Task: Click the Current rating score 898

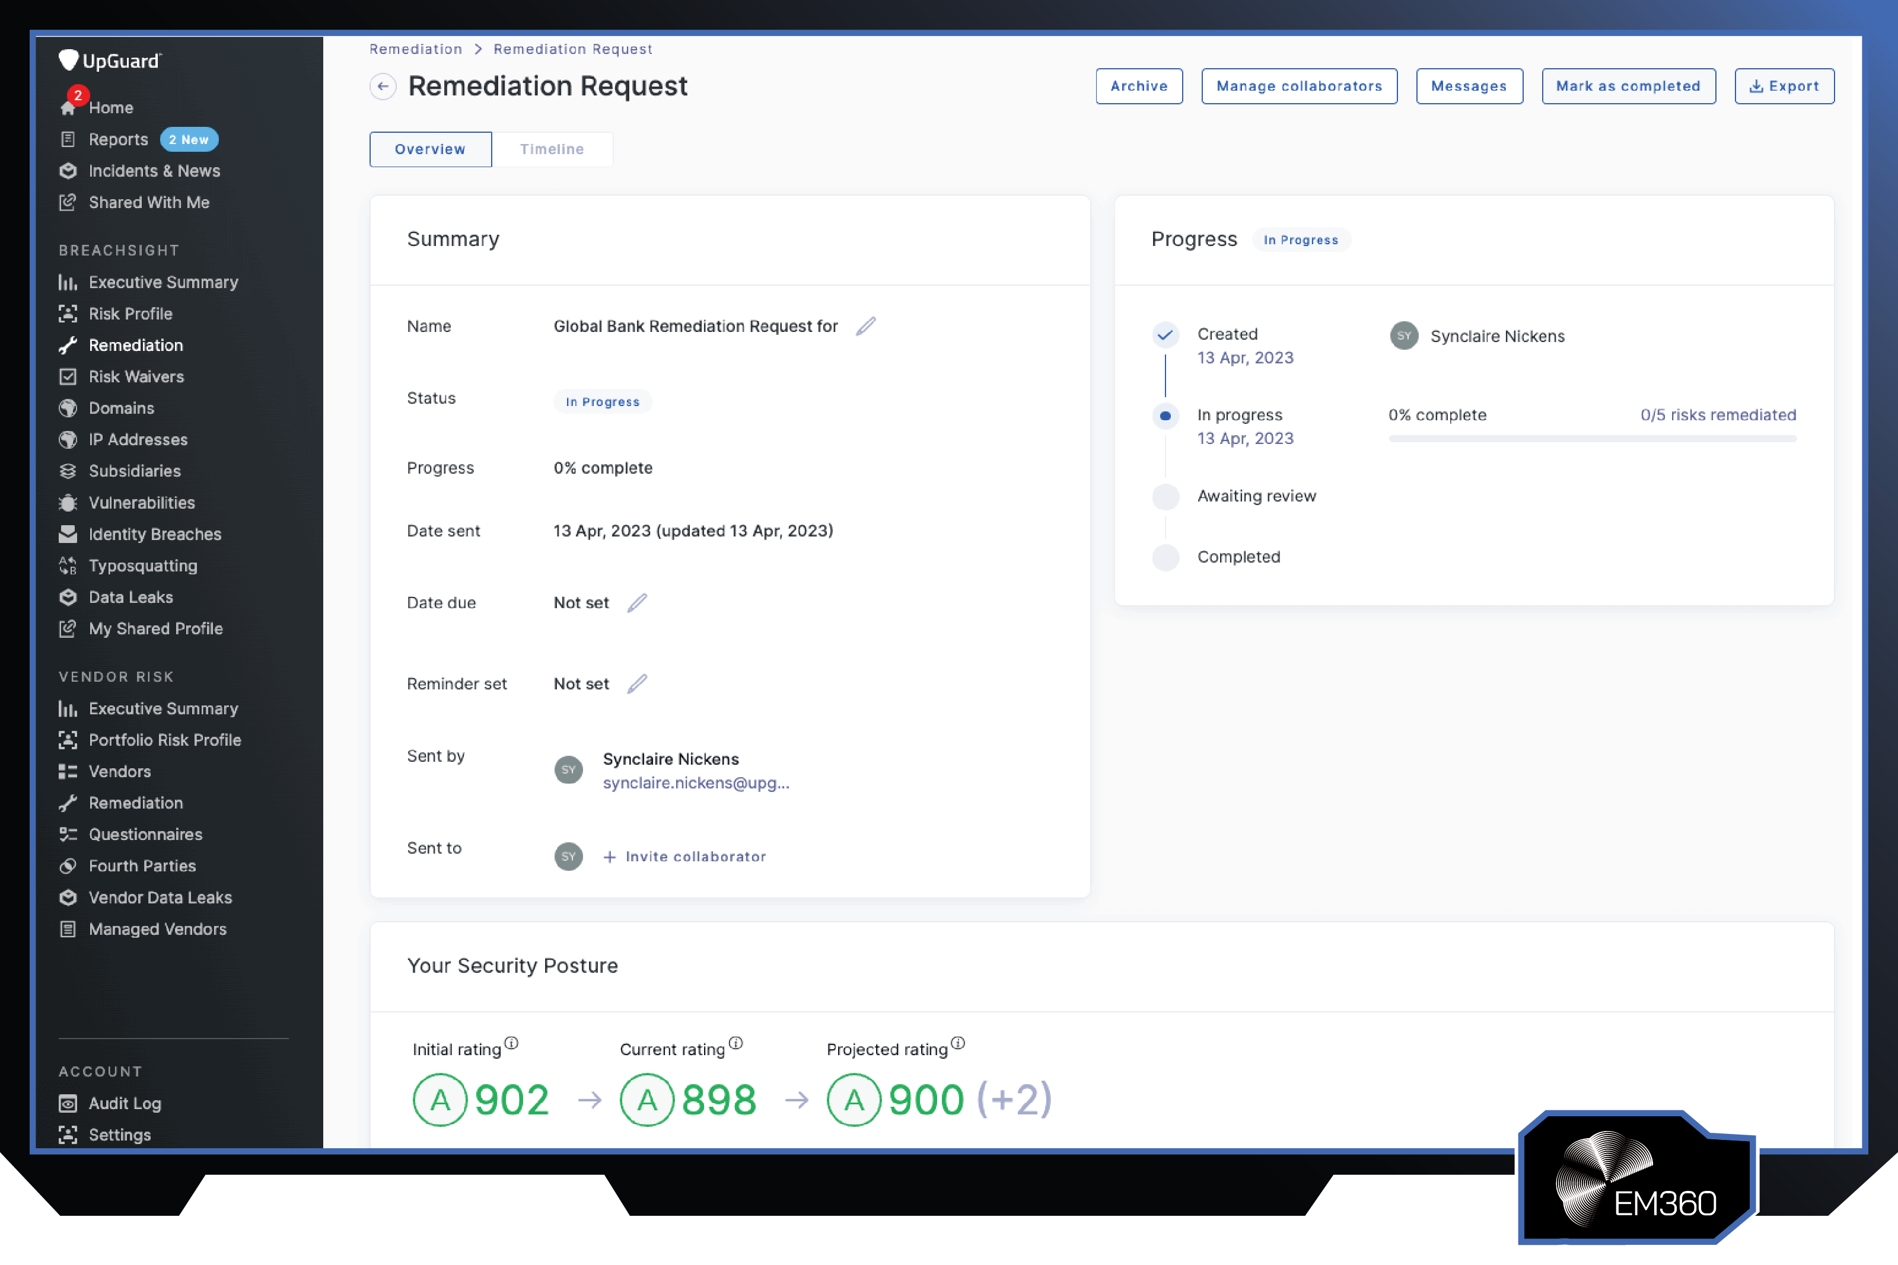Action: point(719,1100)
